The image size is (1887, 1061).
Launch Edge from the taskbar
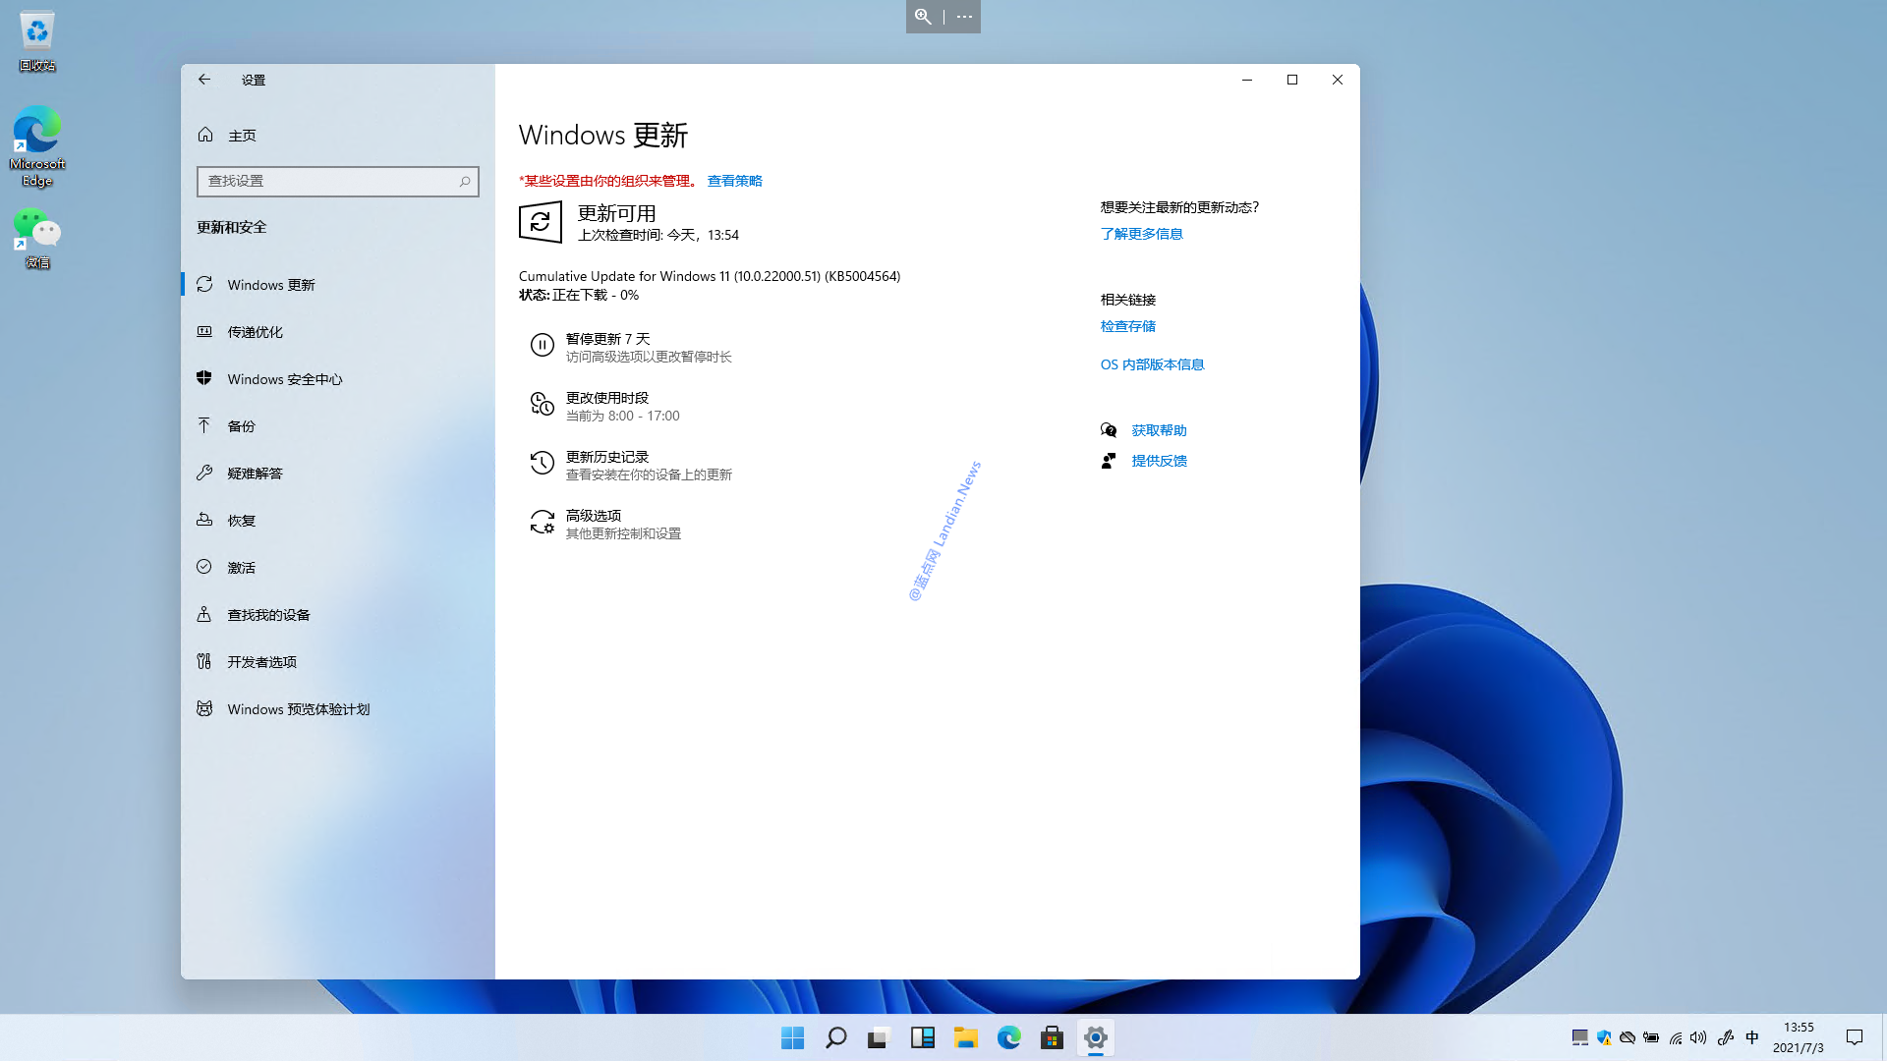click(x=1008, y=1037)
